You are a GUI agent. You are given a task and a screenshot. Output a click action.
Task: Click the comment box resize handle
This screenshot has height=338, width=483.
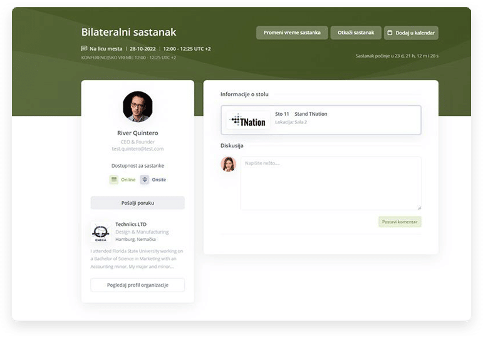[419, 207]
